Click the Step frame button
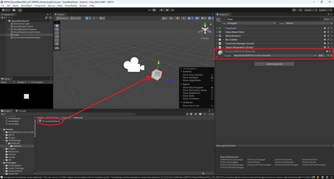This screenshot has height=179, width=334. click(x=173, y=10)
